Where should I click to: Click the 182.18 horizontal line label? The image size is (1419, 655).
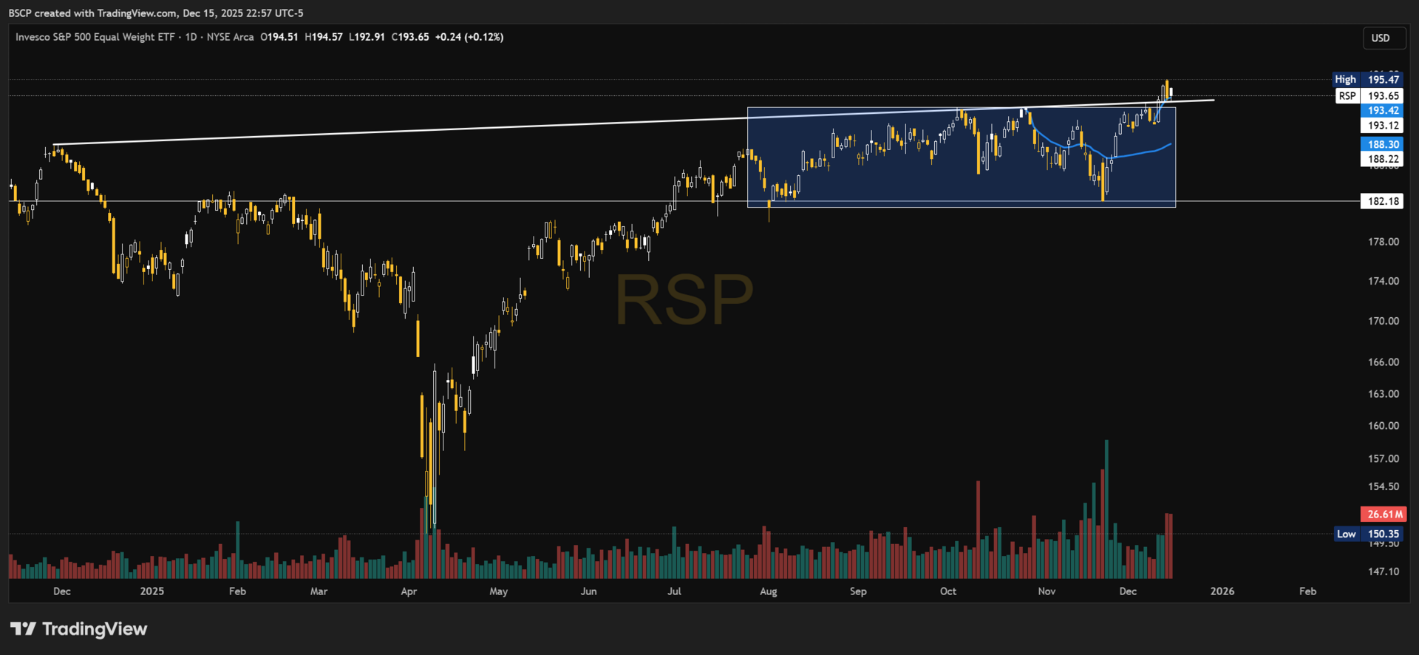pos(1381,201)
